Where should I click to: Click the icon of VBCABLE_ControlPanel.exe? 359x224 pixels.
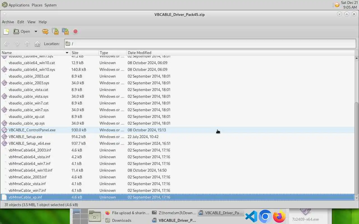point(4,130)
